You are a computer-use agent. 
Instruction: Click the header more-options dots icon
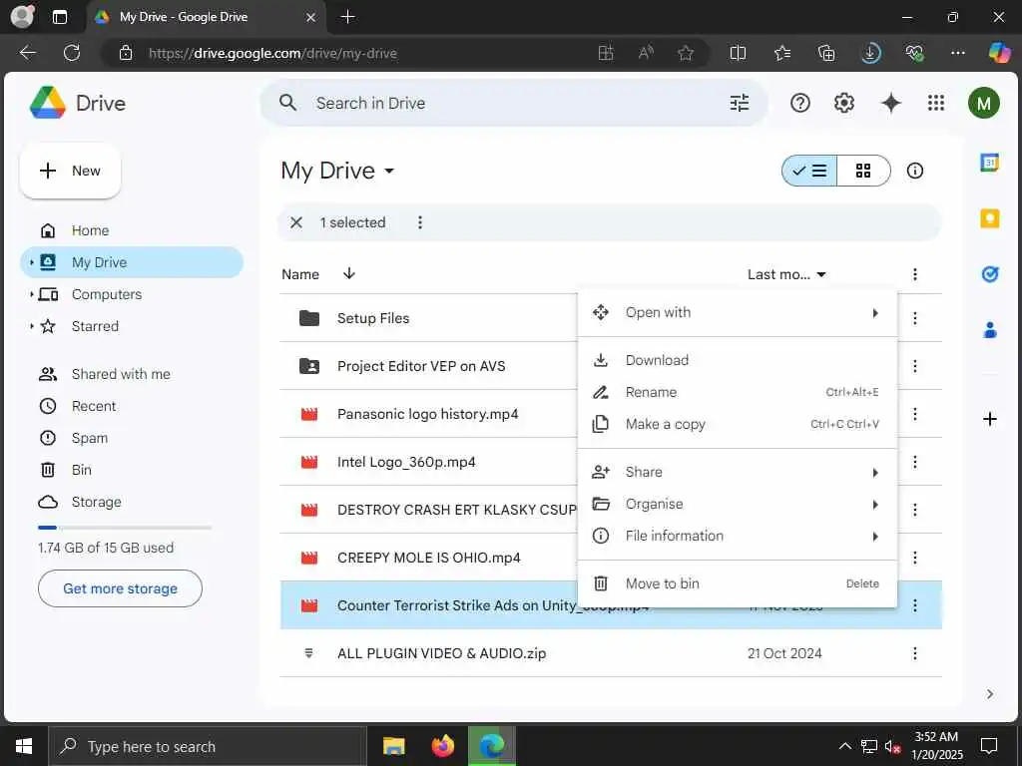914,274
